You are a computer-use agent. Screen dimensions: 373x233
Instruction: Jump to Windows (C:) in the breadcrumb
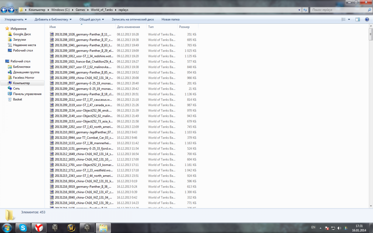click(x=60, y=10)
